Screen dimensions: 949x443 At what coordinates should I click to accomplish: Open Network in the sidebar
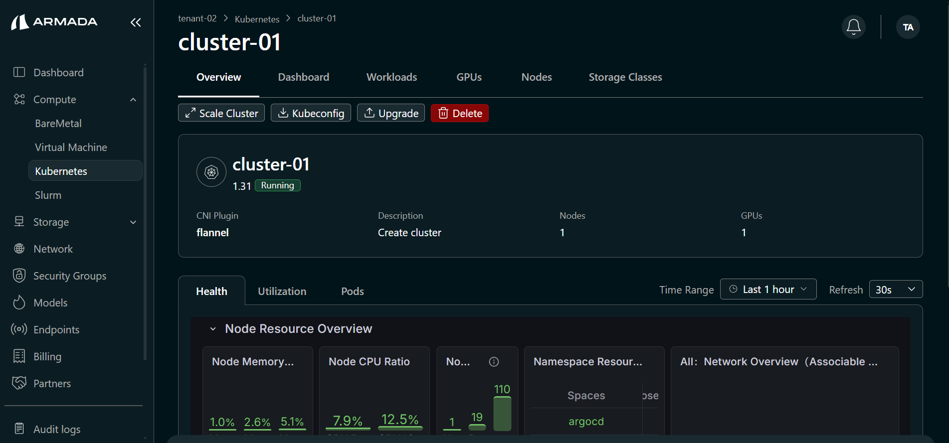click(53, 249)
